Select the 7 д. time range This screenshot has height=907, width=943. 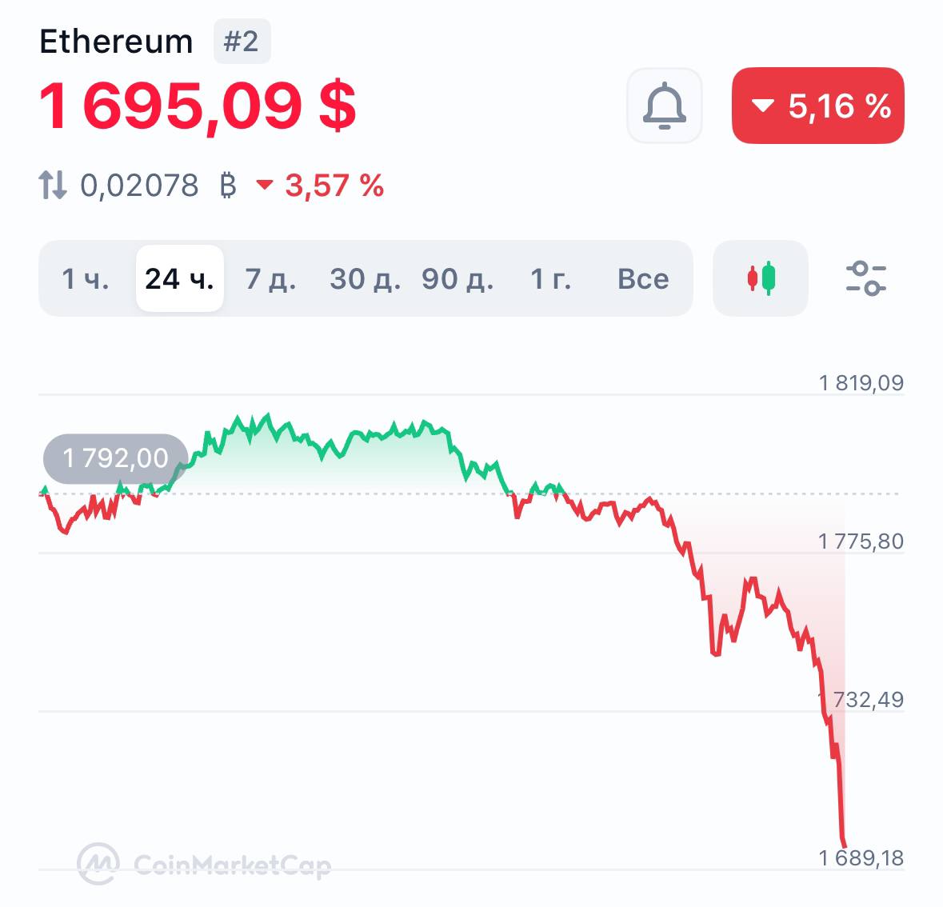(x=270, y=278)
